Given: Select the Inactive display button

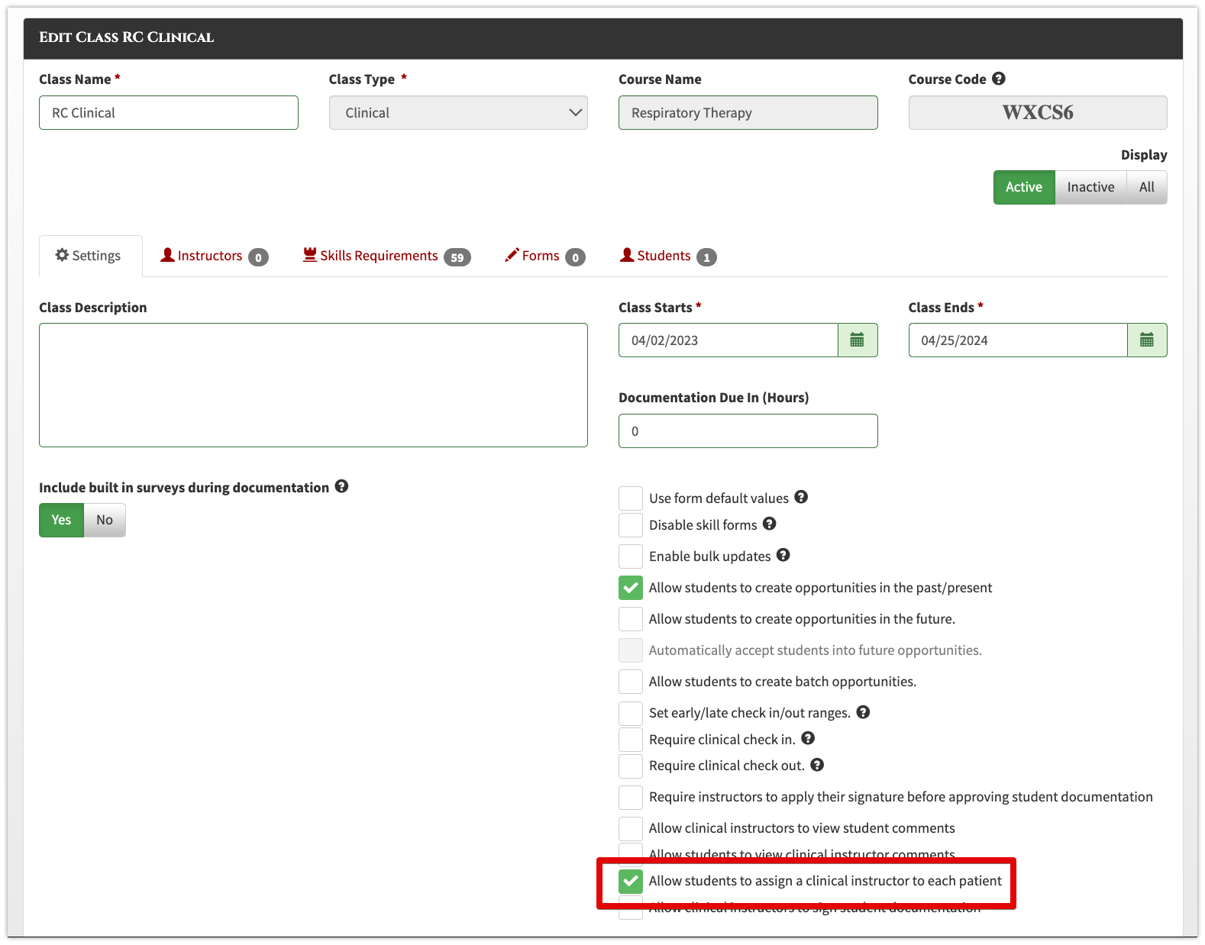Looking at the screenshot, I should (1090, 187).
